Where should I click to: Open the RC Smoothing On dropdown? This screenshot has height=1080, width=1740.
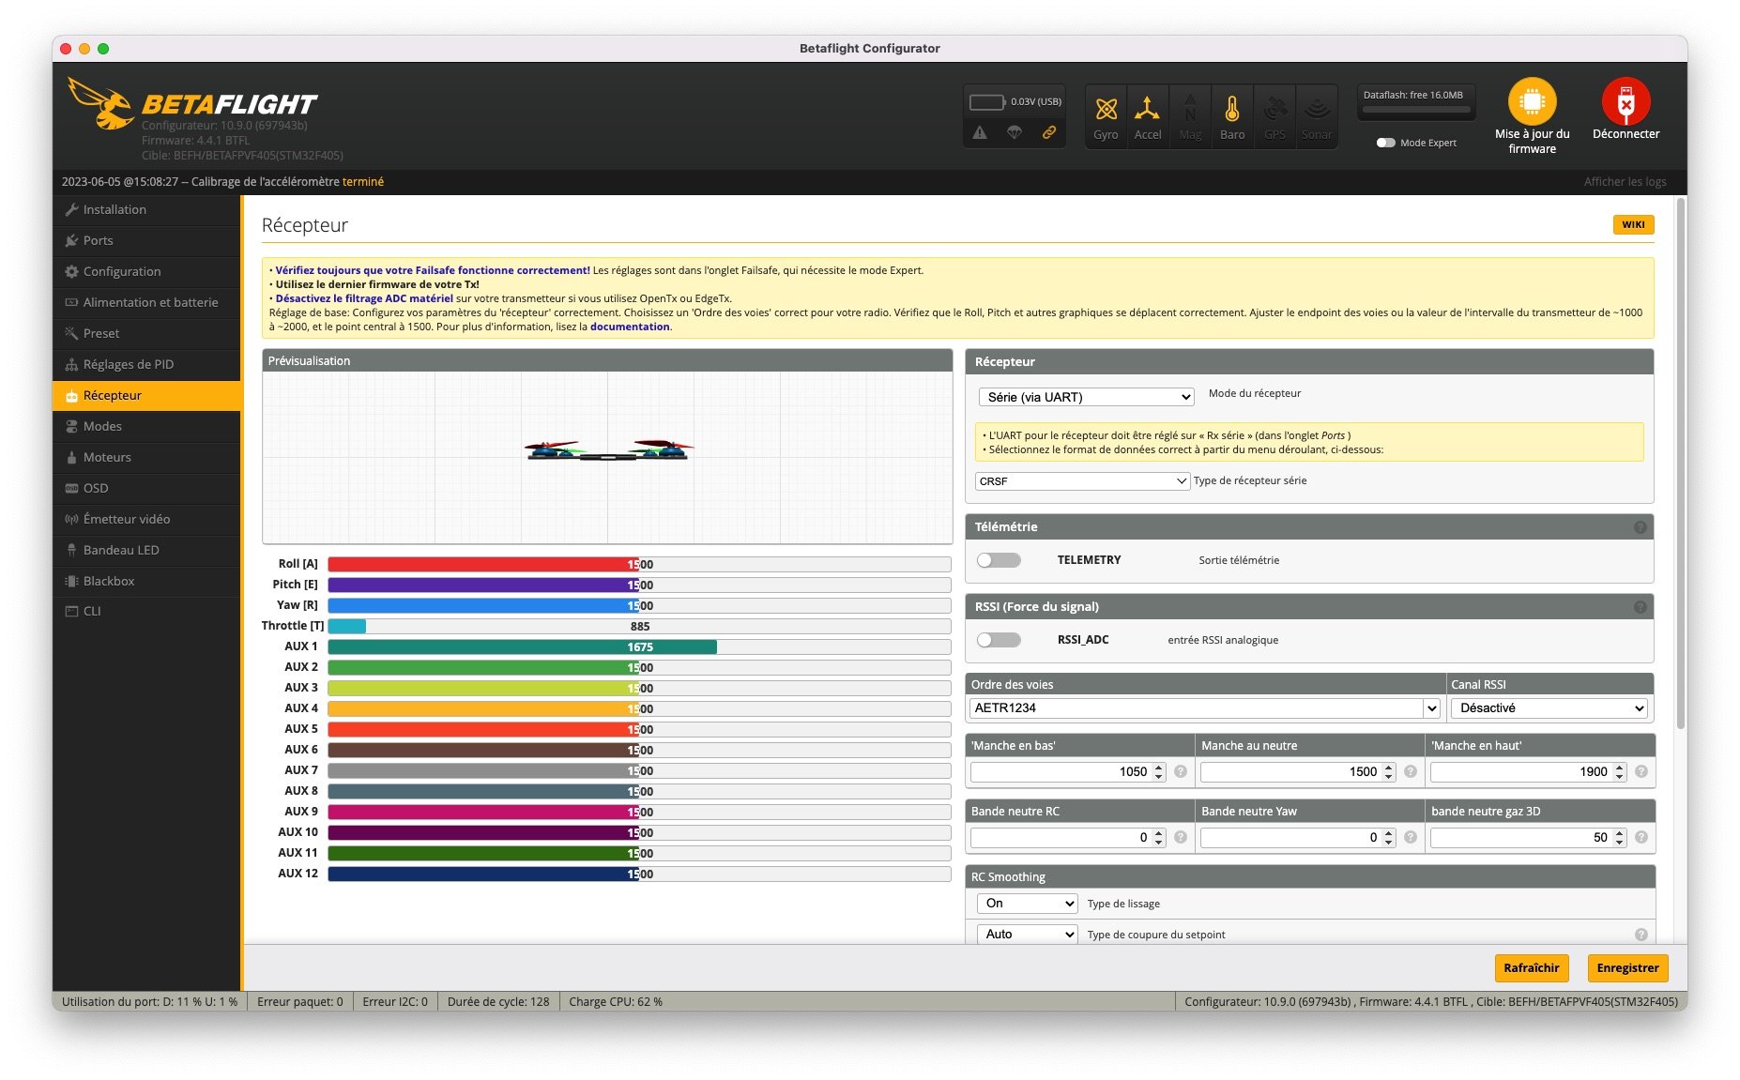[1027, 903]
